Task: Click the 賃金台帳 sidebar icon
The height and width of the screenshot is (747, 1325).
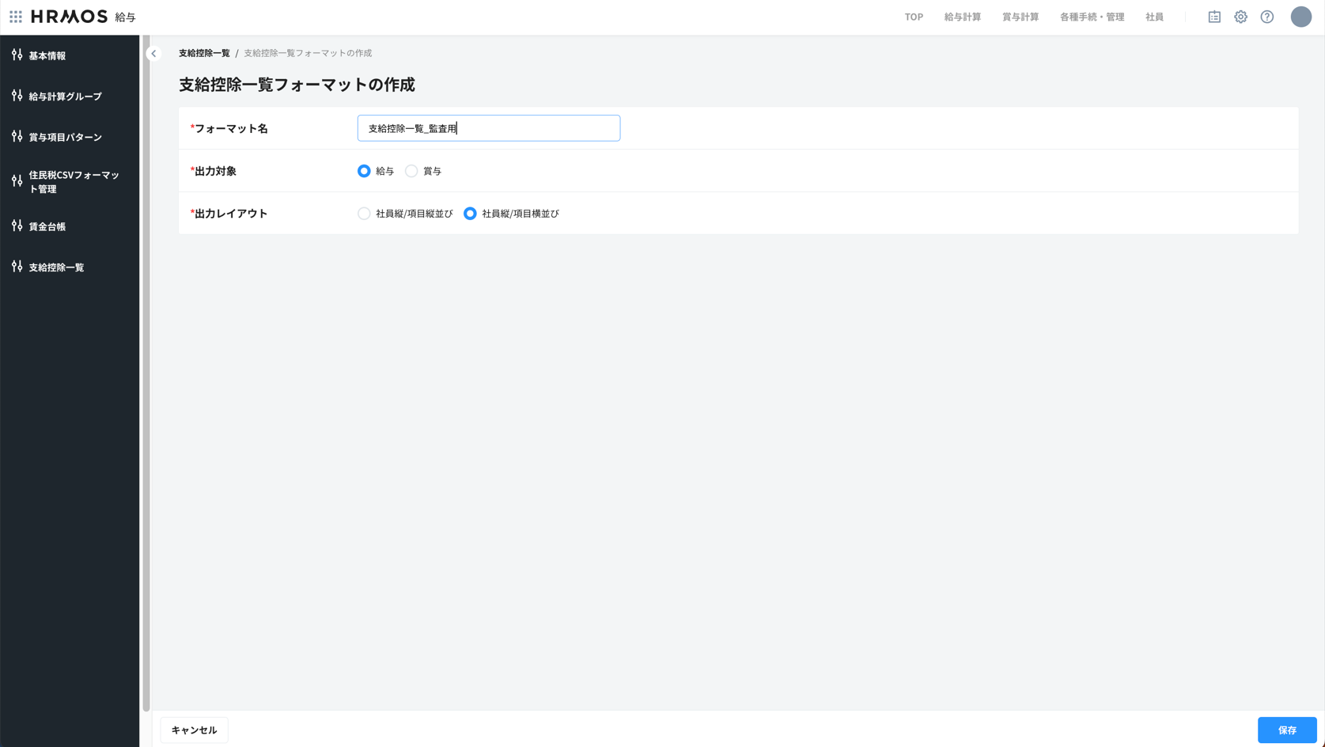Action: pos(17,226)
